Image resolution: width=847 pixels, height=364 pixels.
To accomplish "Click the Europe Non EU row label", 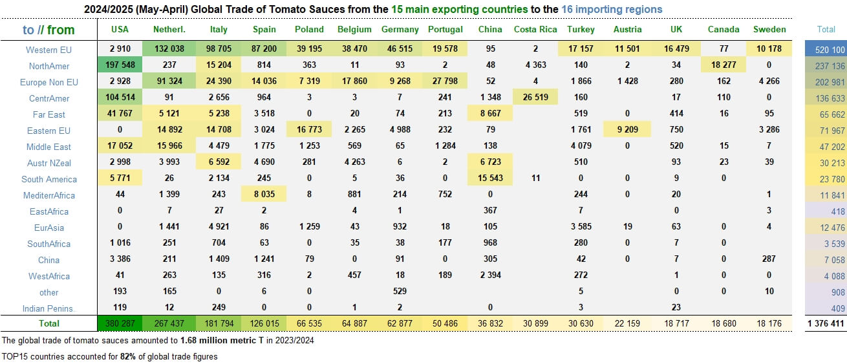I will 49,82.
